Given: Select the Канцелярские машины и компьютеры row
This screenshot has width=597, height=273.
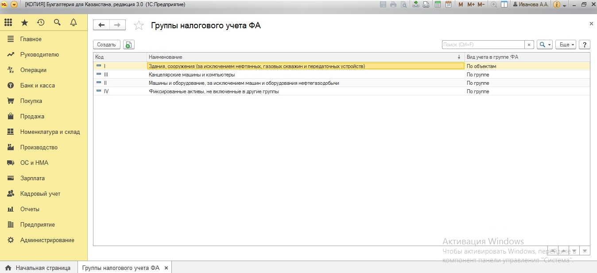Looking at the screenshot, I should pos(191,75).
